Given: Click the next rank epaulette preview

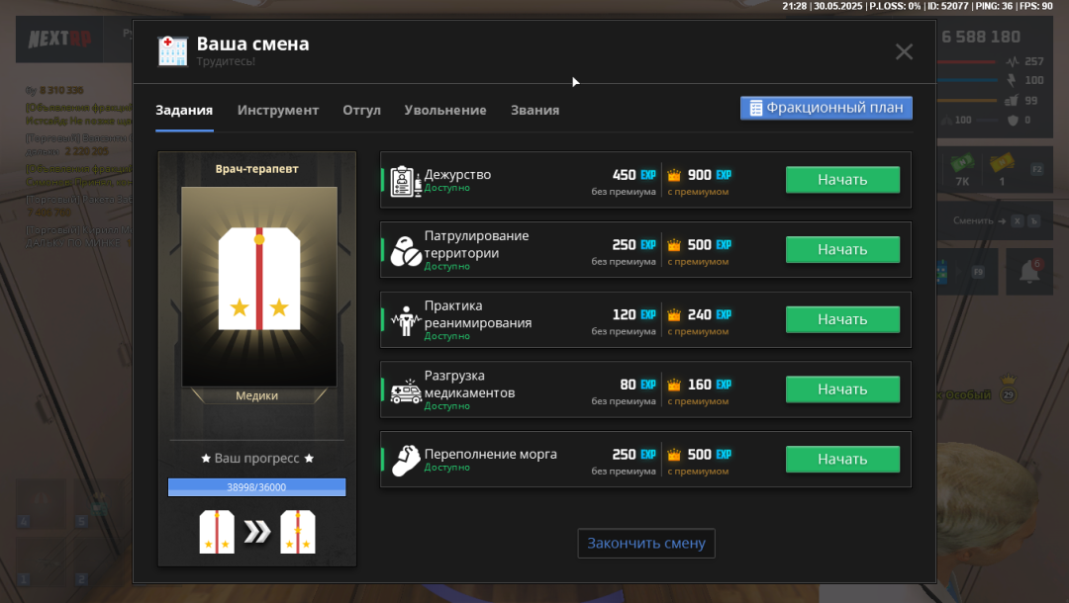Looking at the screenshot, I should 297,532.
